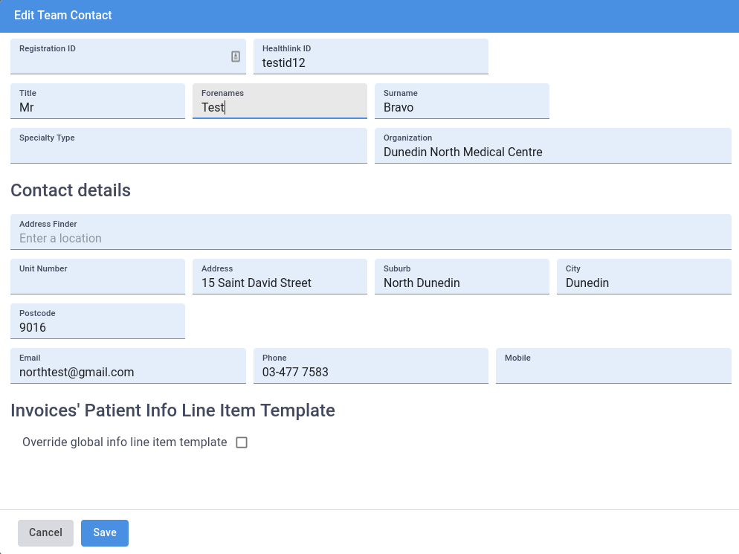Focus the empty Mobile field
Screen dimensions: 739x554
[x=613, y=371]
